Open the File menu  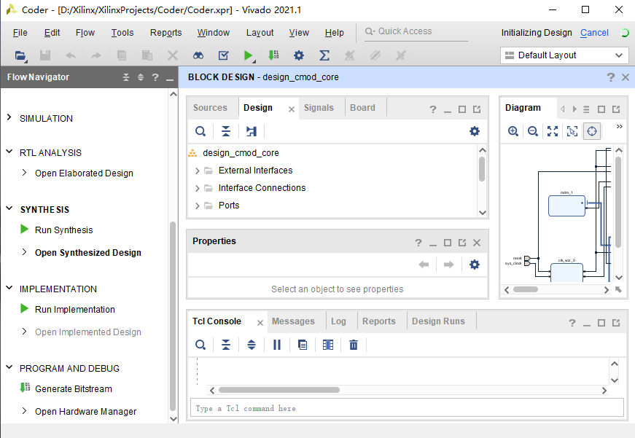click(x=20, y=32)
